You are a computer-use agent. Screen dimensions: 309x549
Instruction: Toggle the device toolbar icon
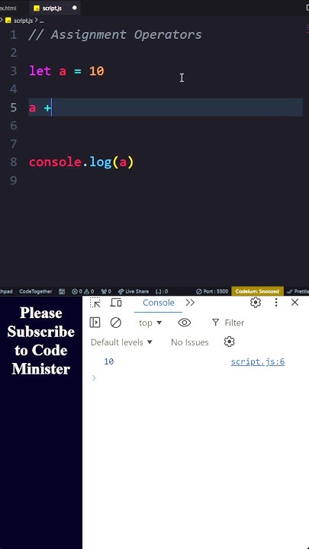pyautogui.click(x=116, y=303)
